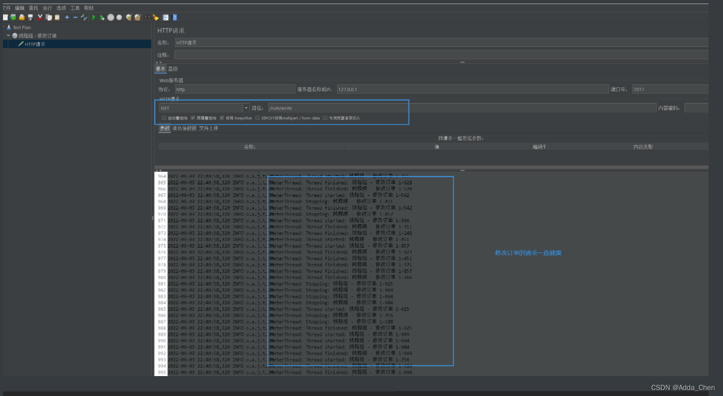Switch to the 高级 tab
This screenshot has height=396, width=723.
tap(173, 69)
